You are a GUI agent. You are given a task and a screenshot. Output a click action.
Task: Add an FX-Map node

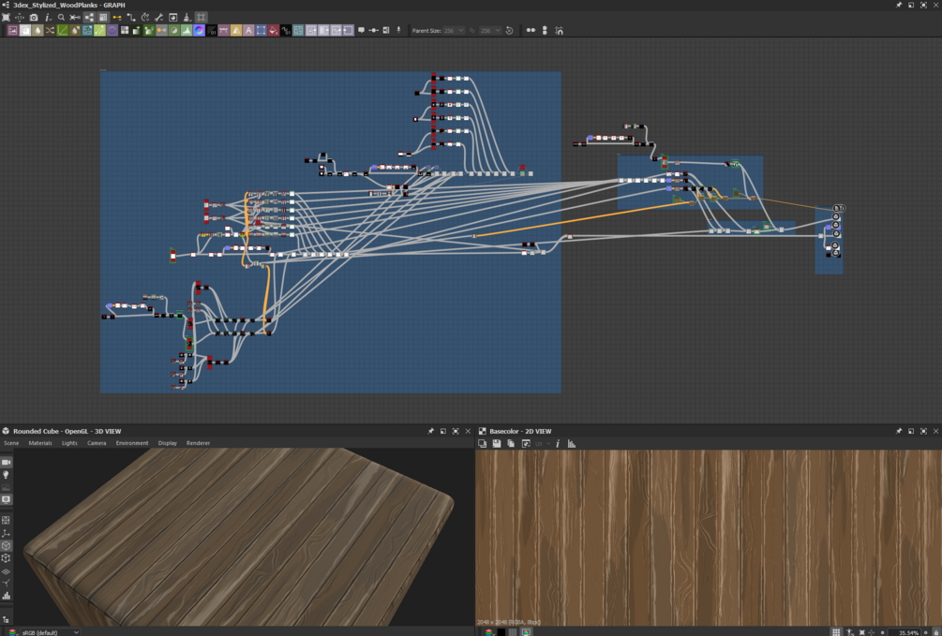(125, 30)
